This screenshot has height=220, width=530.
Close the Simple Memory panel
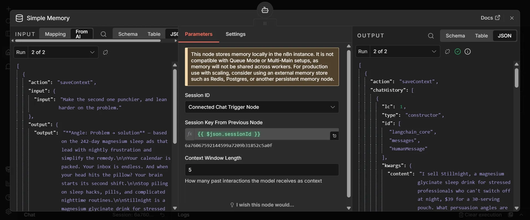(x=512, y=18)
